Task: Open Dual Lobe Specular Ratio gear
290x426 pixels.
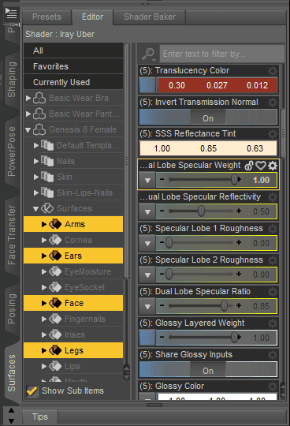Action: pyautogui.click(x=273, y=292)
